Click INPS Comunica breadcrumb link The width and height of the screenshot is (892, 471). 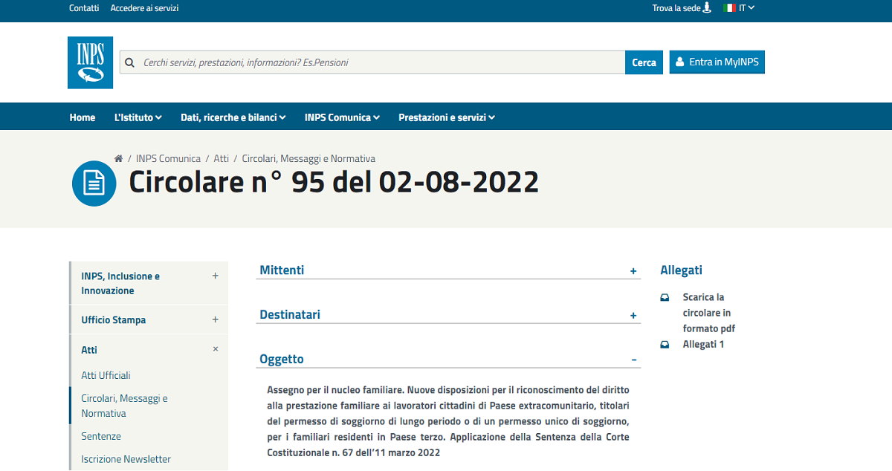pyautogui.click(x=168, y=158)
